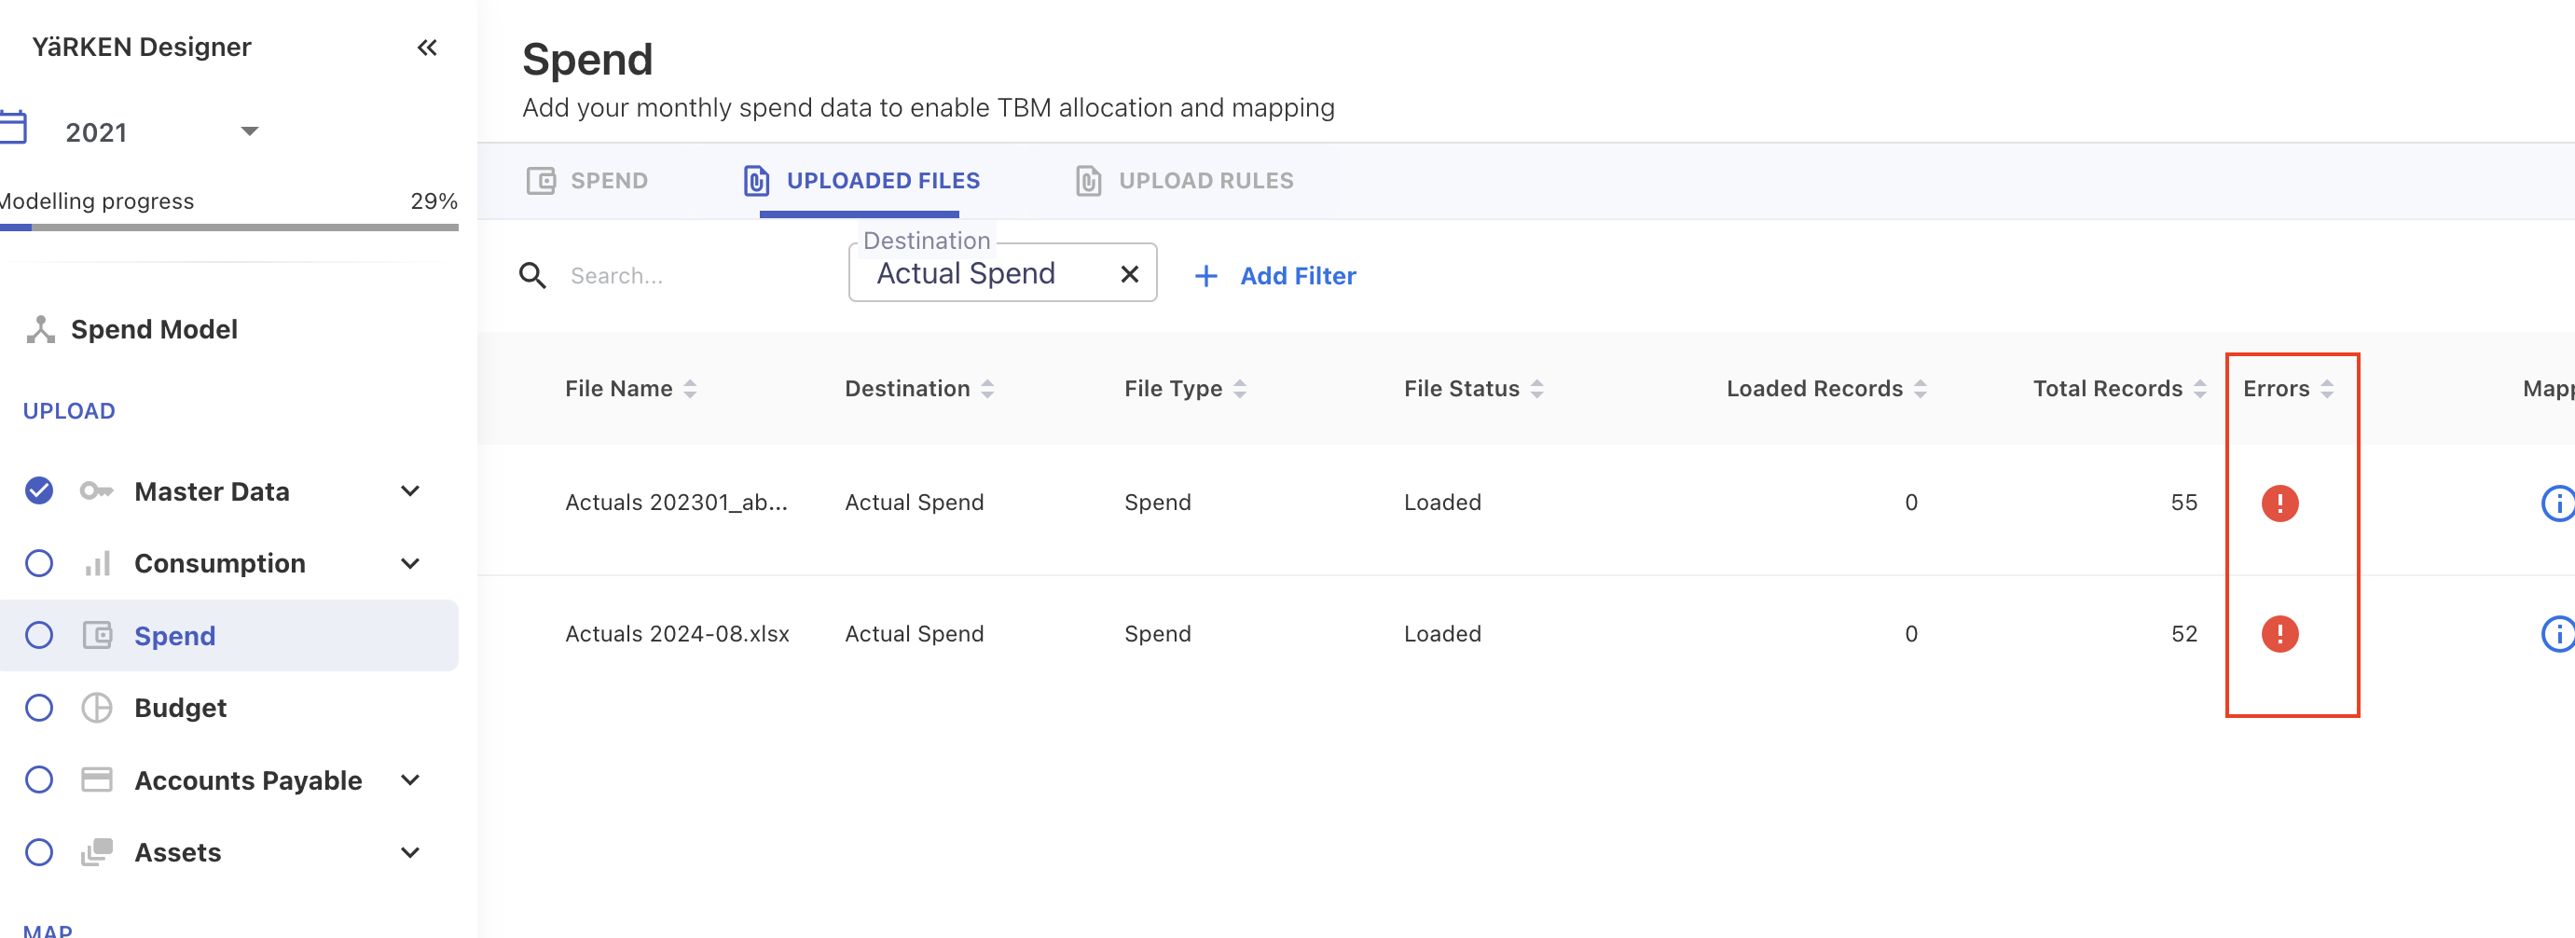The image size is (2575, 938).
Task: Click the calendar icon beside 2021
Action: pos(14,130)
